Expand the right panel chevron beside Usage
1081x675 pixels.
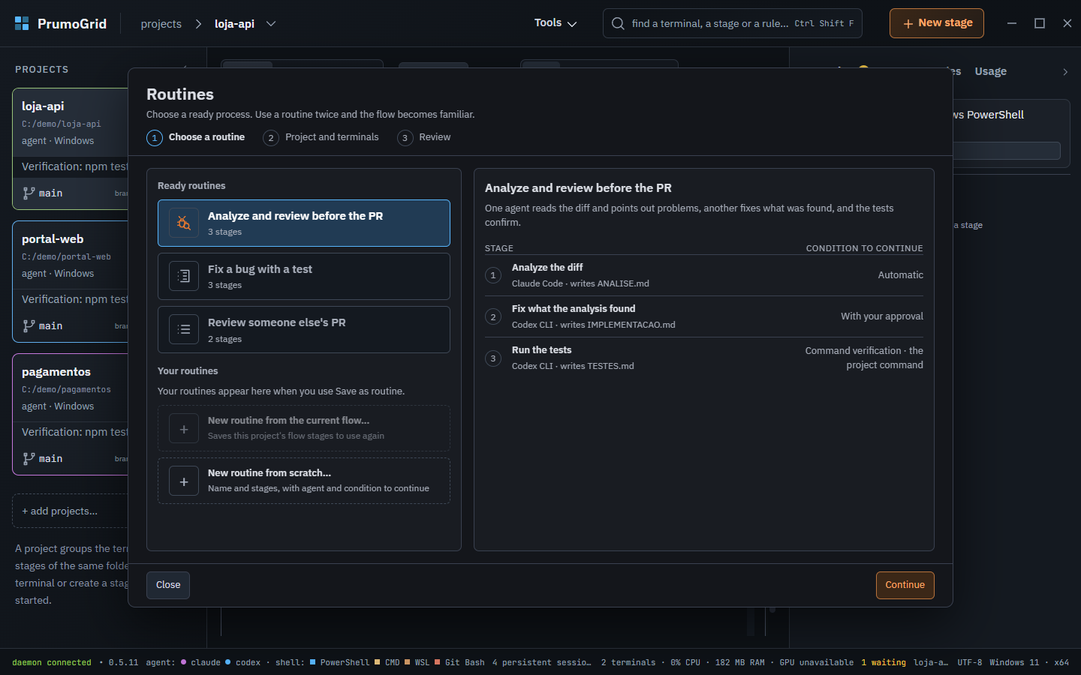1065,72
